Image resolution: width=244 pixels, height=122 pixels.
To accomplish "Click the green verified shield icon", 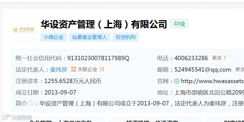I will (177, 81).
